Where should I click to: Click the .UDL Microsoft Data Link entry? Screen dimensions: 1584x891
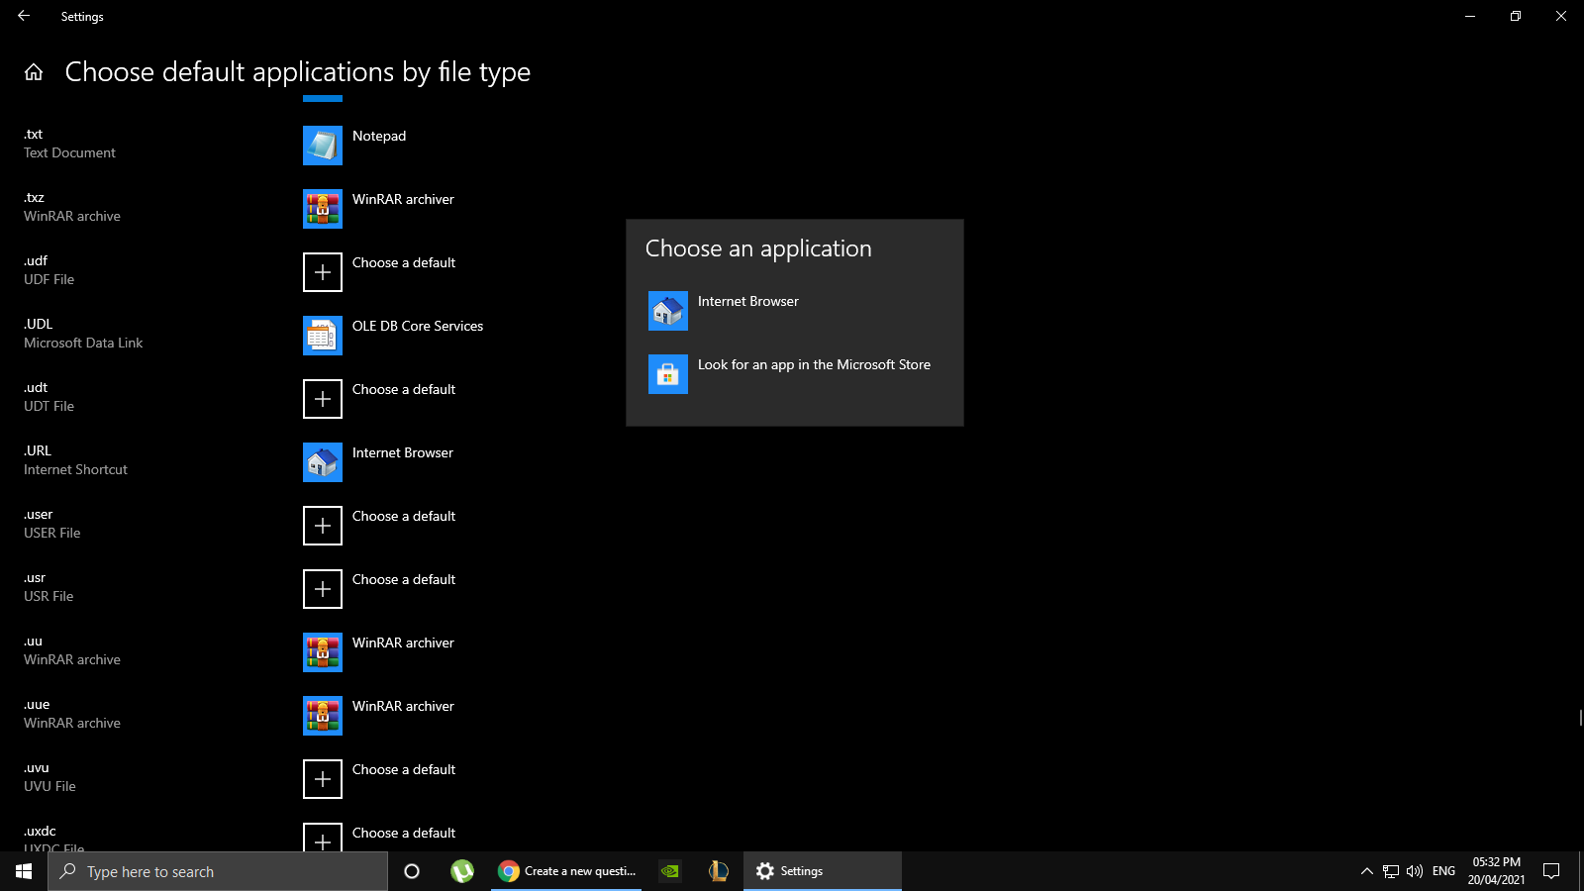point(83,334)
